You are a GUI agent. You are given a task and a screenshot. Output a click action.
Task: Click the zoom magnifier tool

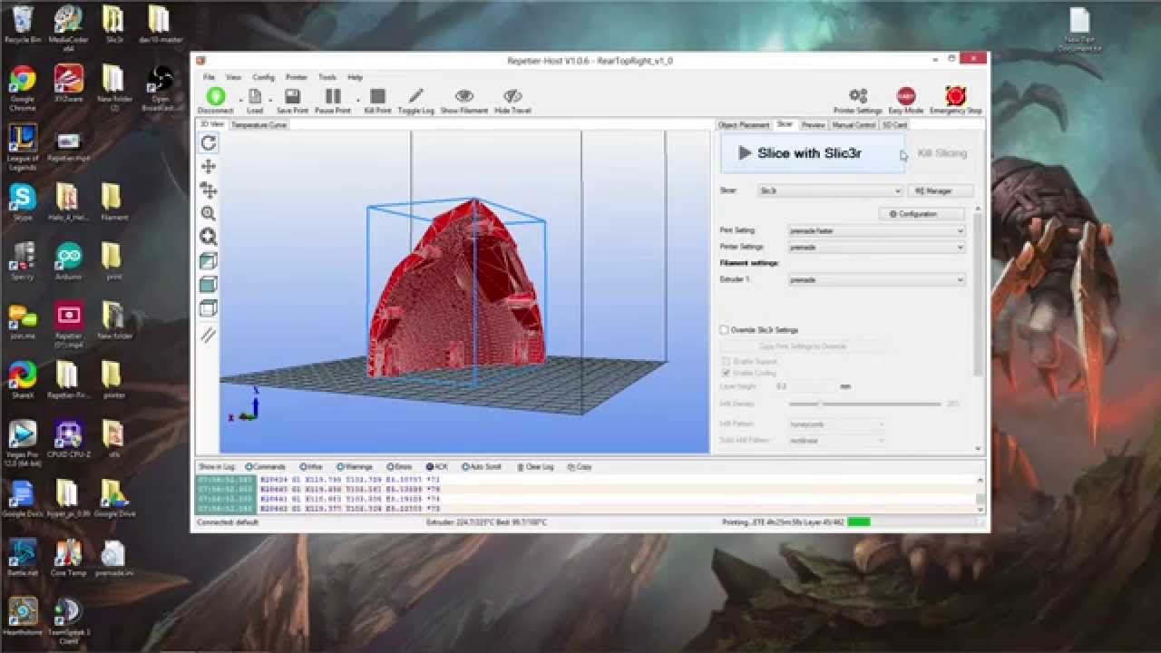(x=209, y=214)
